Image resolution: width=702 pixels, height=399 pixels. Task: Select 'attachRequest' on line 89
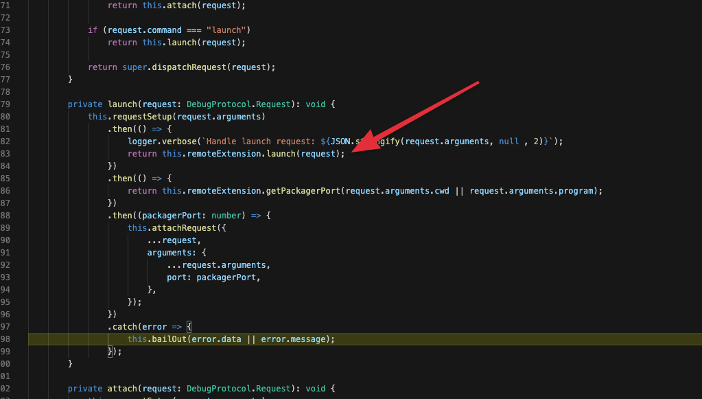coord(184,228)
